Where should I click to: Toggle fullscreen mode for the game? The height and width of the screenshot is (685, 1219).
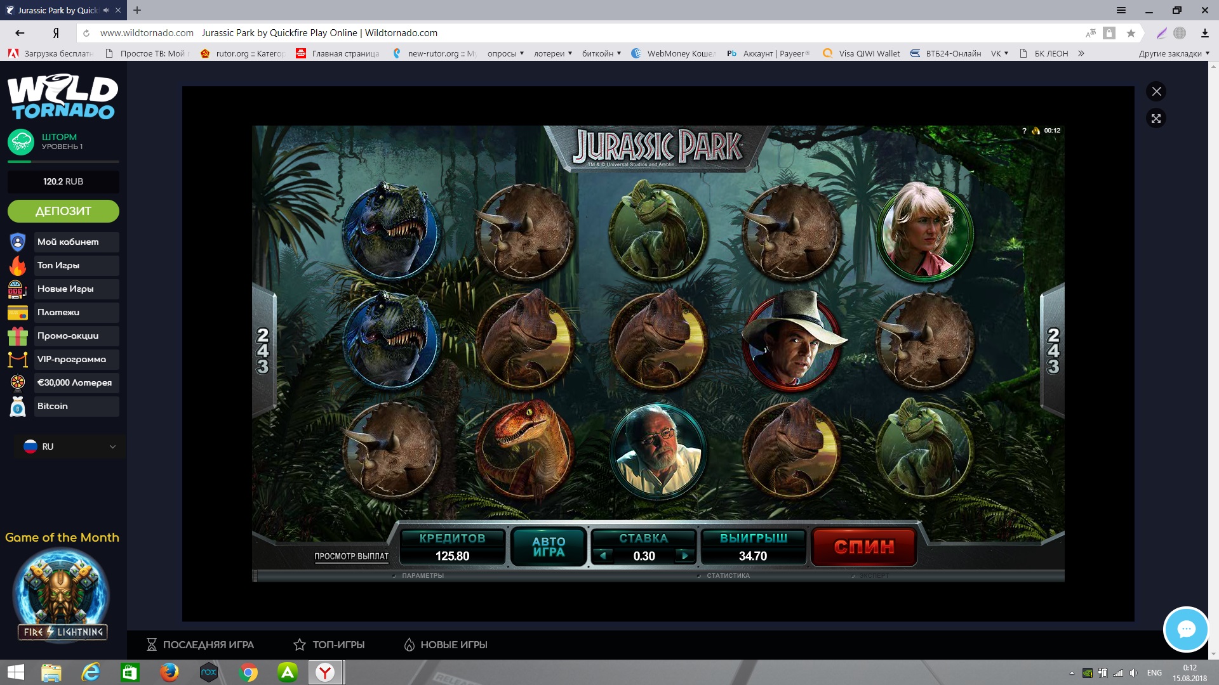1156,119
